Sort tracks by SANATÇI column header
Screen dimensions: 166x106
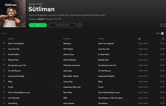[x=67, y=39]
